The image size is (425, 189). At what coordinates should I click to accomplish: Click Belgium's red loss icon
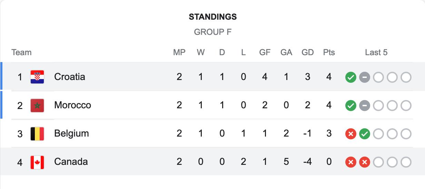click(351, 134)
